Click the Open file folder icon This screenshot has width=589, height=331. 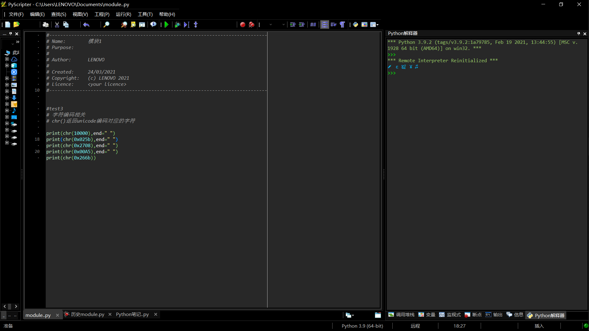pos(17,25)
